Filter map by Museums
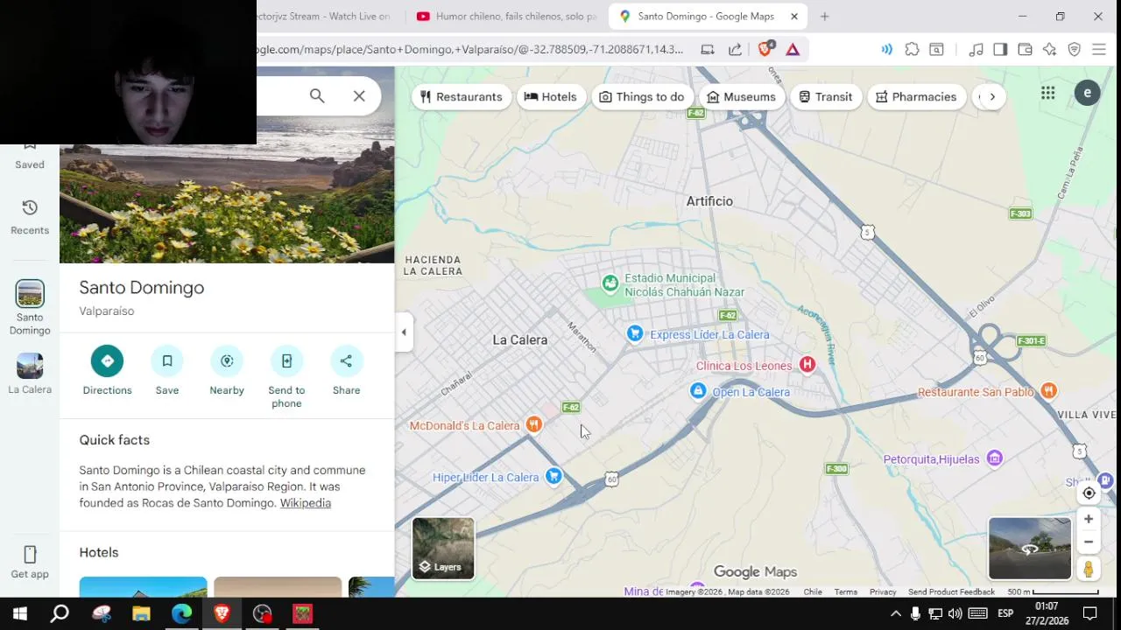This screenshot has width=1121, height=630. pos(741,96)
